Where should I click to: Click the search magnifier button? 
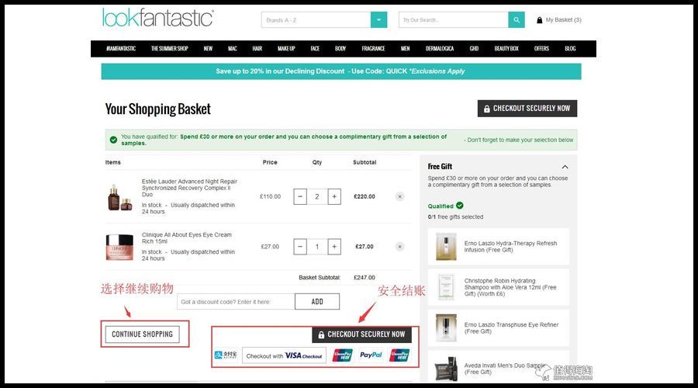517,20
